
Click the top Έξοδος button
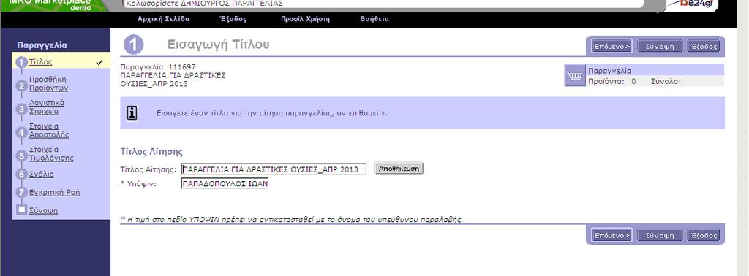pyautogui.click(x=703, y=46)
